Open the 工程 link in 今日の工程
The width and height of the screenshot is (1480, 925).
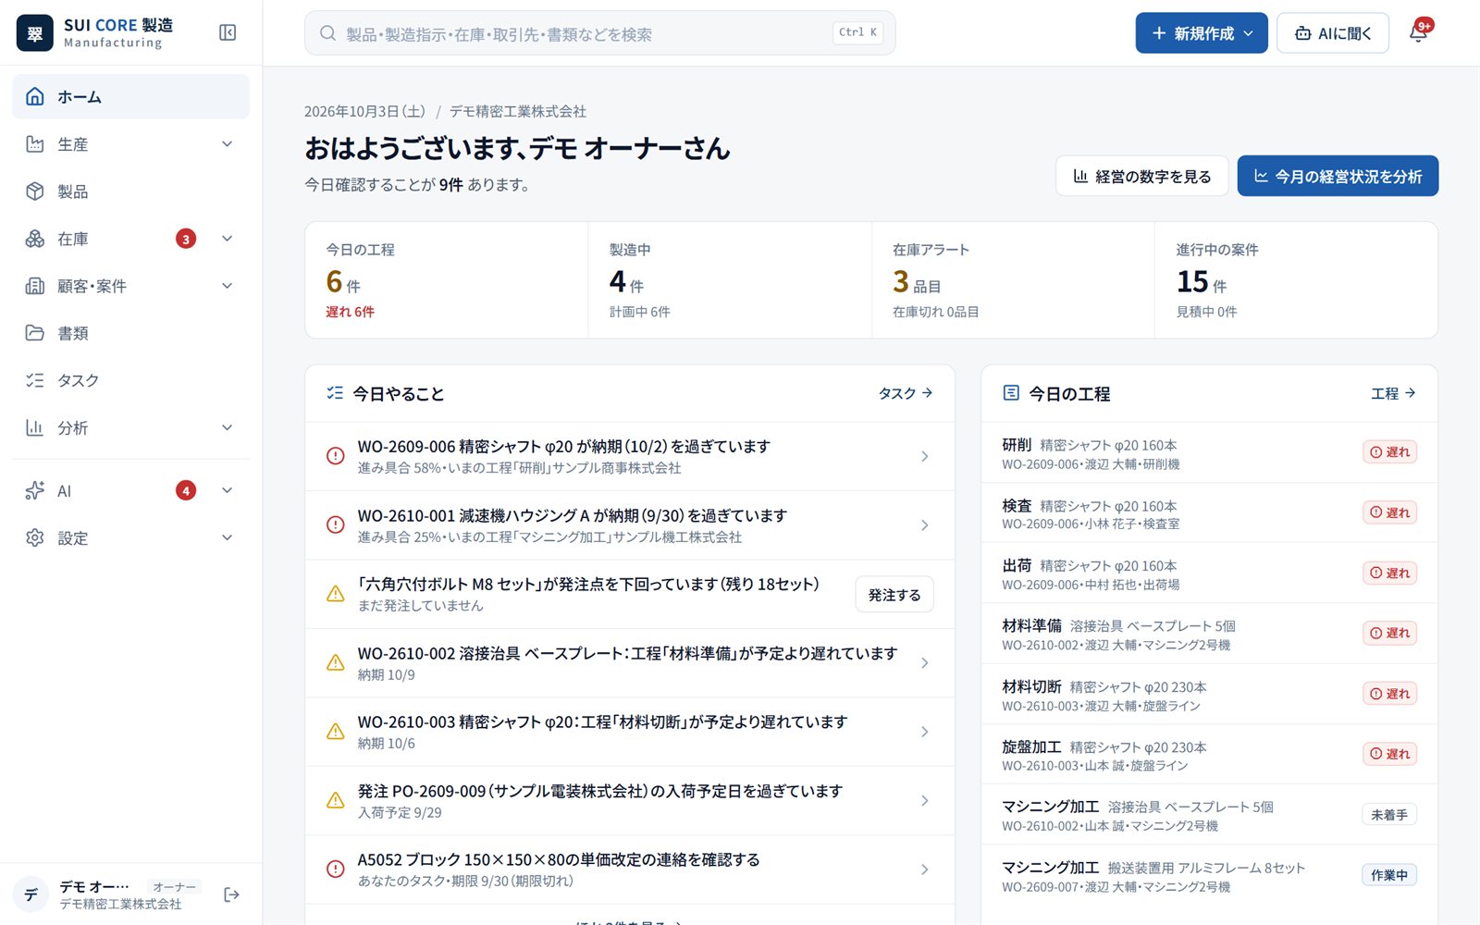pyautogui.click(x=1393, y=393)
